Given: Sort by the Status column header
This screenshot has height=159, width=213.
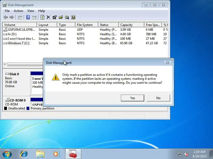Looking at the screenshot, I should [x=108, y=25].
